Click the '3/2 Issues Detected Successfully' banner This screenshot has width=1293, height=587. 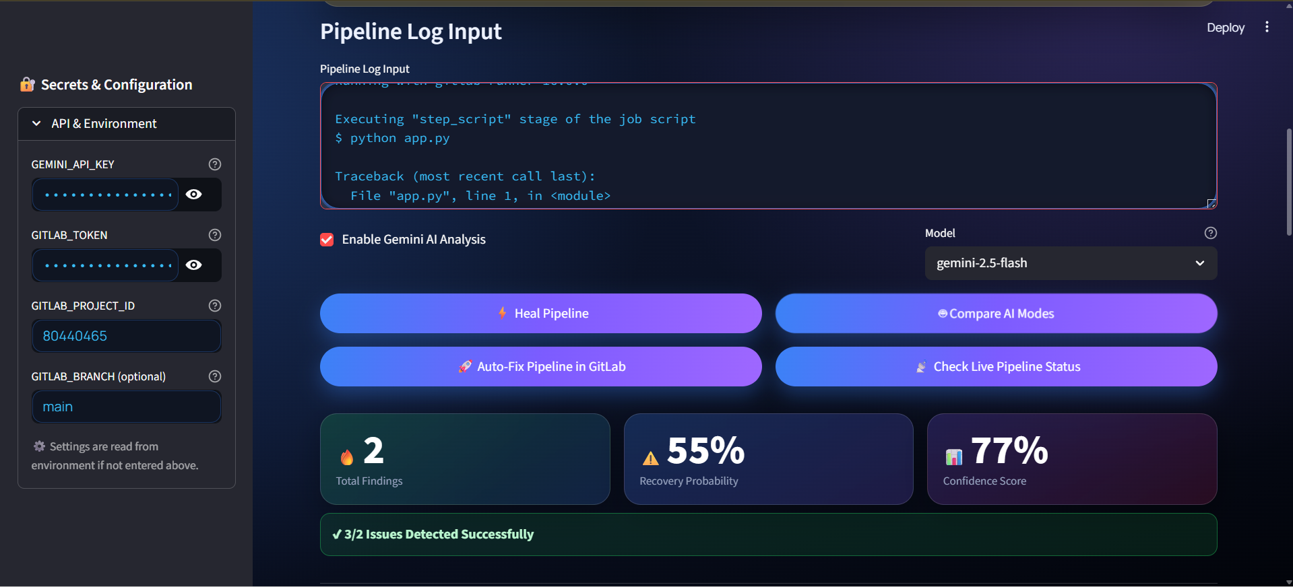768,534
